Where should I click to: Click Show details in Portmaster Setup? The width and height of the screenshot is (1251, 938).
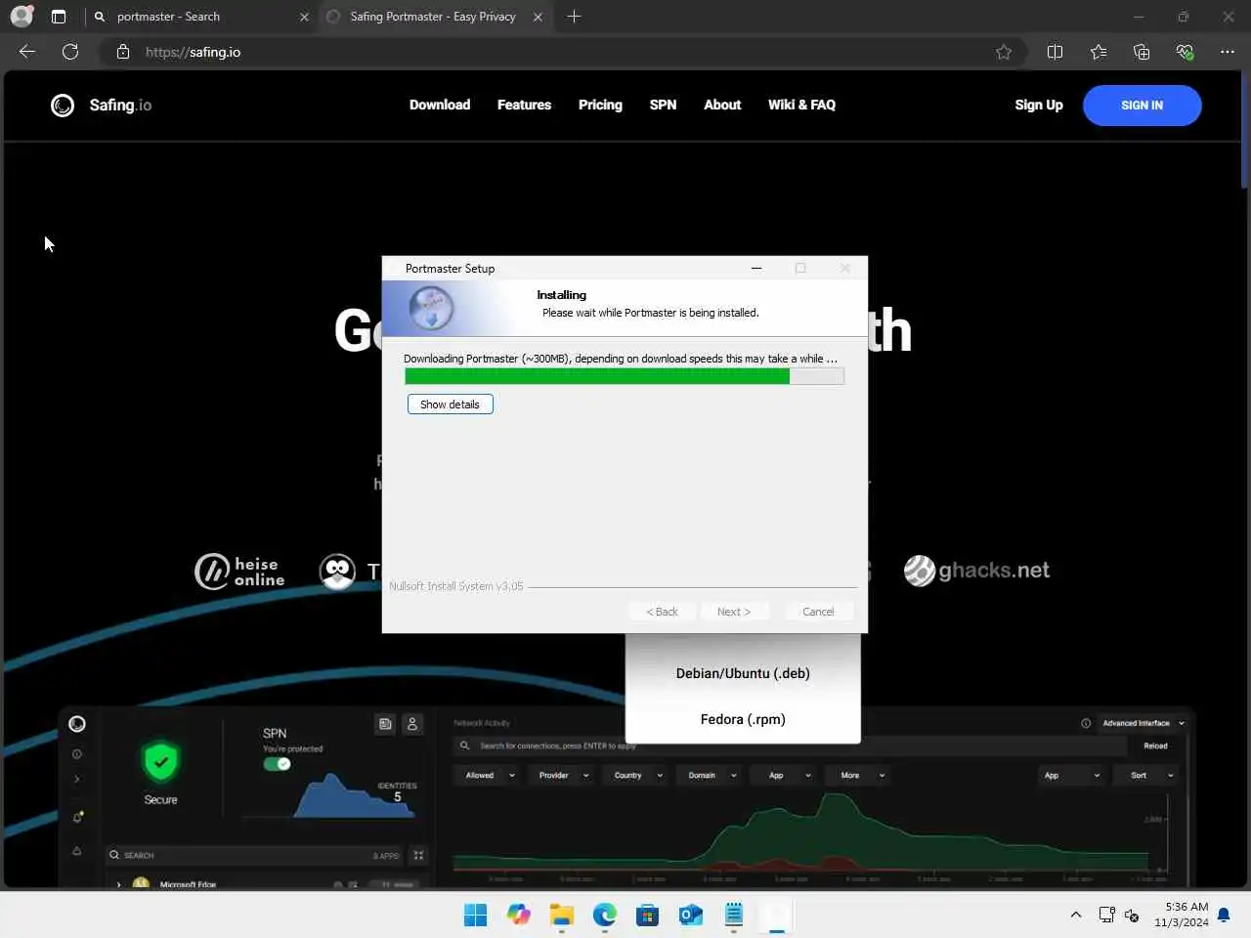click(450, 405)
